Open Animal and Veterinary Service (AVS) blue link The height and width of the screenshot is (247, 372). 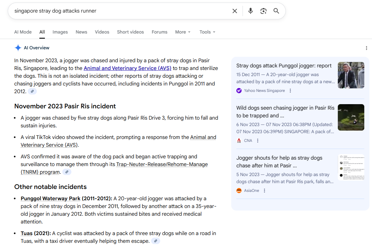pos(128,68)
